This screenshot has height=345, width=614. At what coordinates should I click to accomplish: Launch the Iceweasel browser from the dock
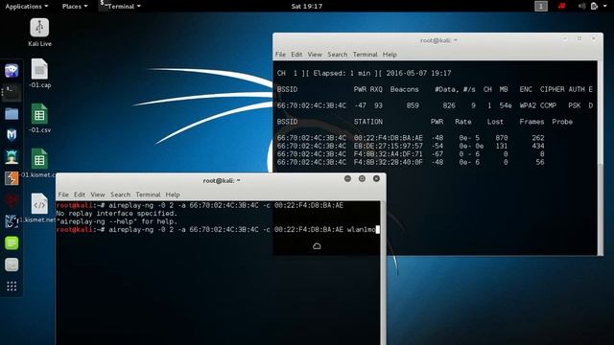click(x=12, y=71)
